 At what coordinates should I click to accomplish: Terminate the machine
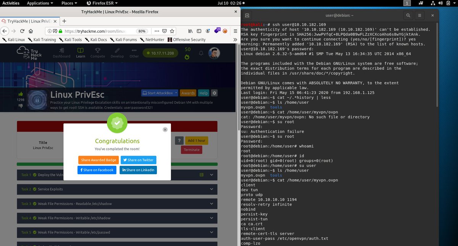coord(192,150)
